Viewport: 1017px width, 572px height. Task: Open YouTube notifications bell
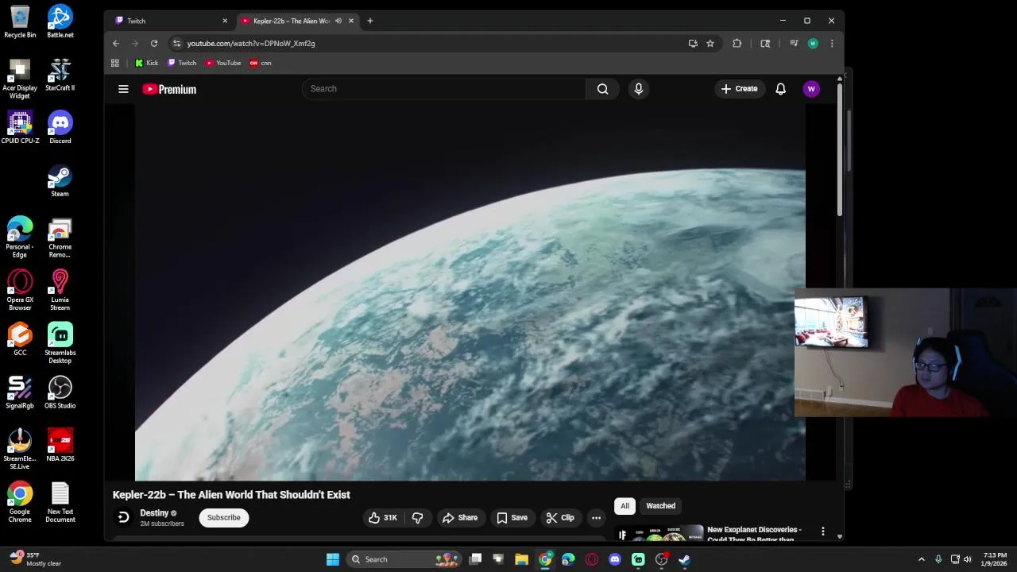point(780,89)
